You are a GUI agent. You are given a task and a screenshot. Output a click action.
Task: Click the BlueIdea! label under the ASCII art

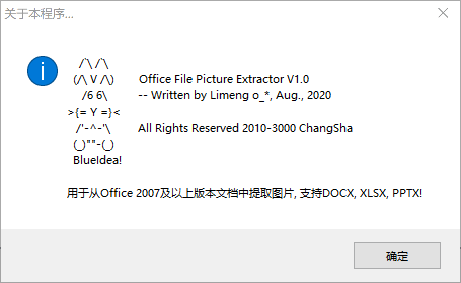[97, 160]
